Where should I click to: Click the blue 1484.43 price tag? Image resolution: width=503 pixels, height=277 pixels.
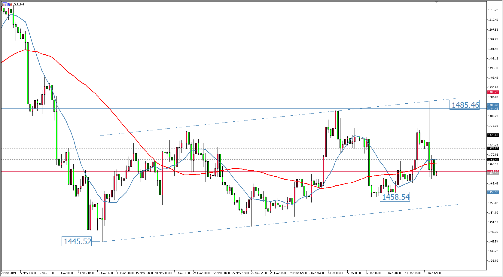coord(493,109)
